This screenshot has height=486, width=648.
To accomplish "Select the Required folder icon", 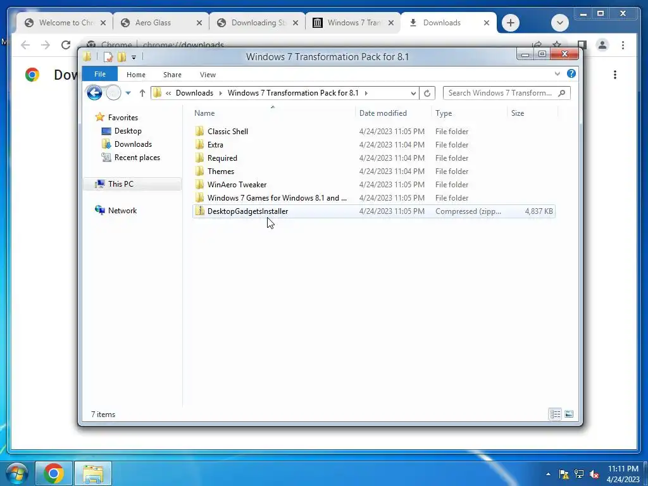I will (x=199, y=158).
